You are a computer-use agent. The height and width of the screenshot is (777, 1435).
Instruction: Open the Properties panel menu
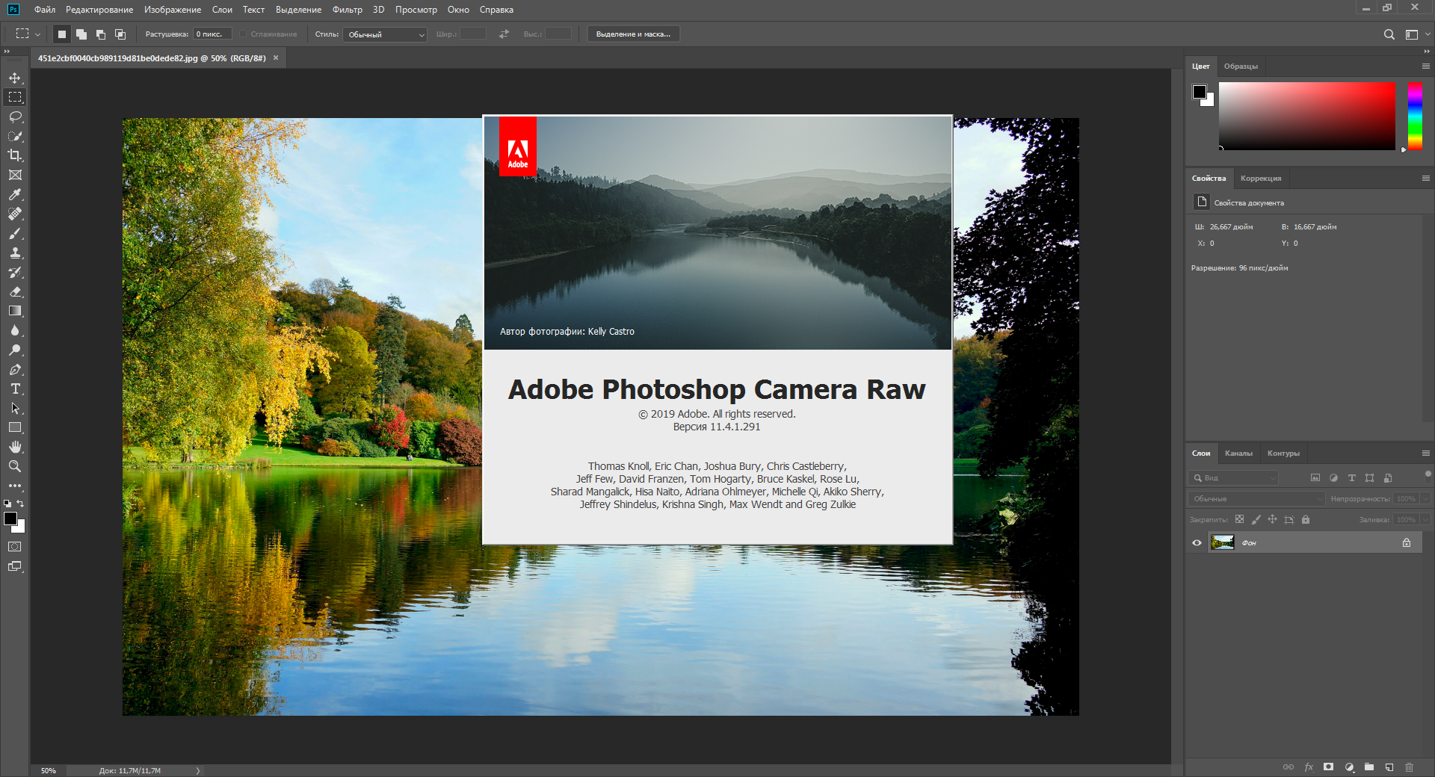tap(1425, 179)
